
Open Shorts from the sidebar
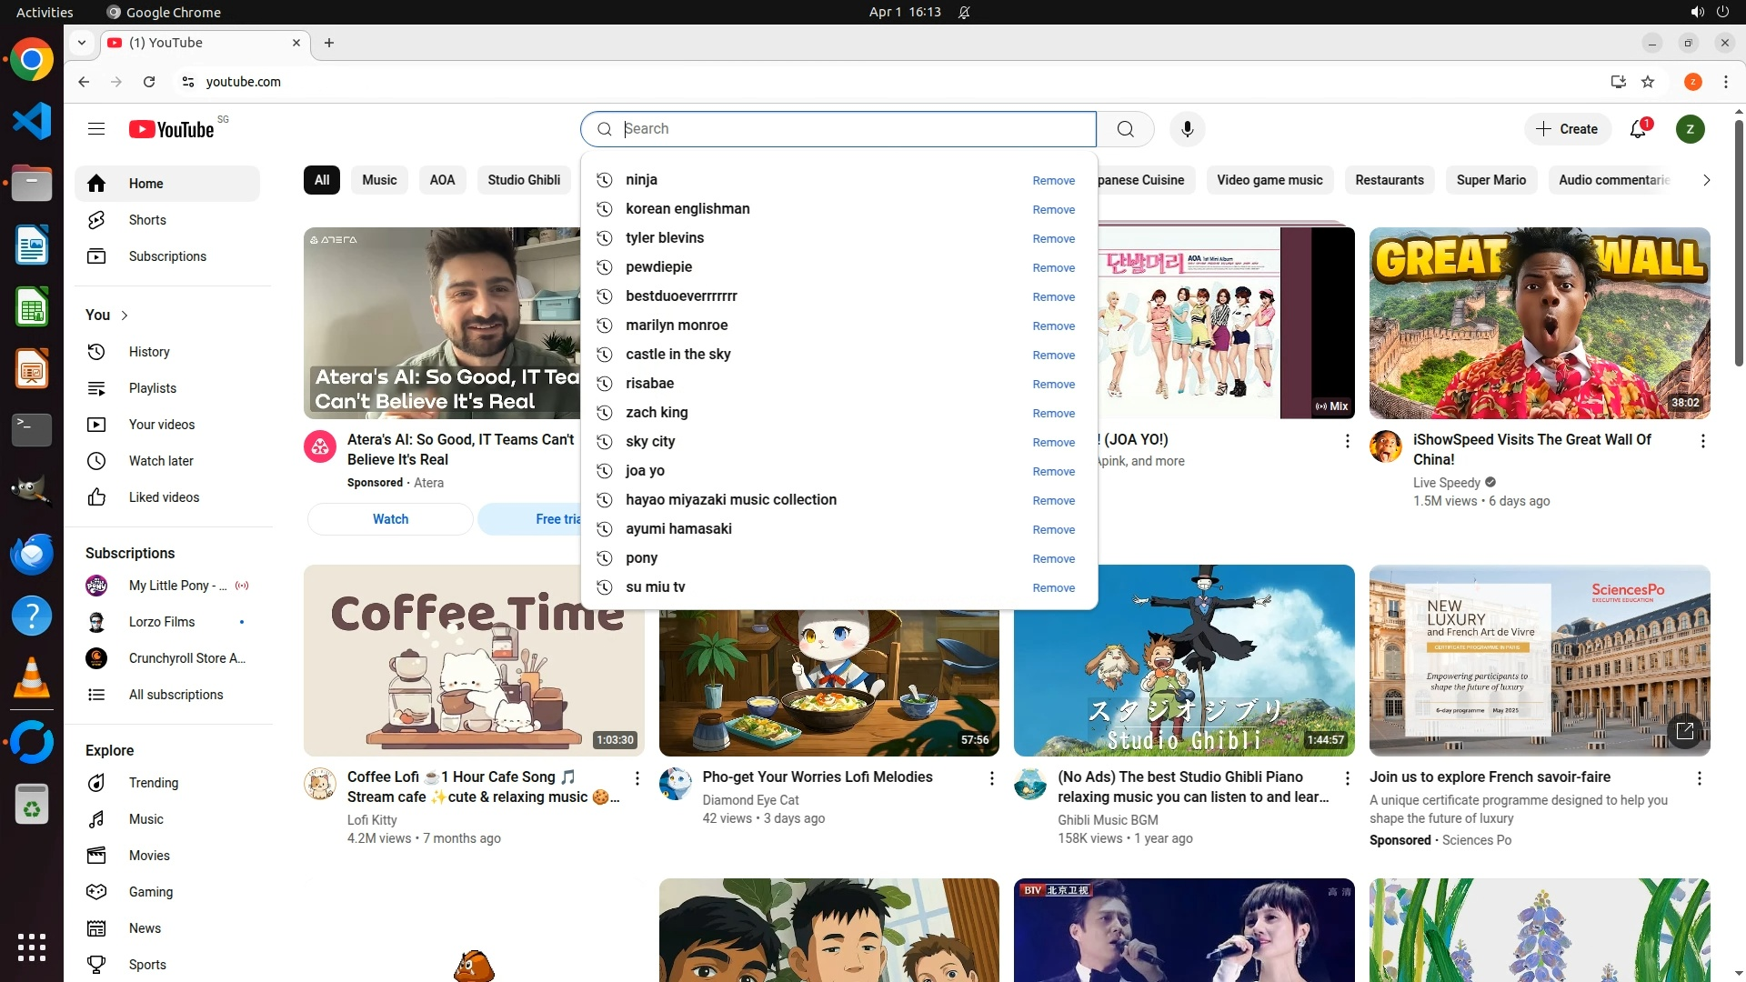tap(146, 220)
